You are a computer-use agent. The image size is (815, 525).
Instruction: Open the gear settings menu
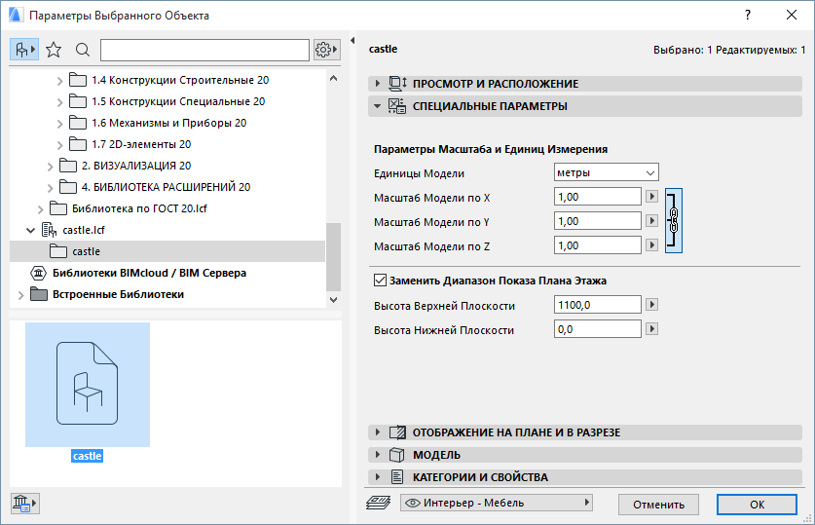pyautogui.click(x=326, y=50)
